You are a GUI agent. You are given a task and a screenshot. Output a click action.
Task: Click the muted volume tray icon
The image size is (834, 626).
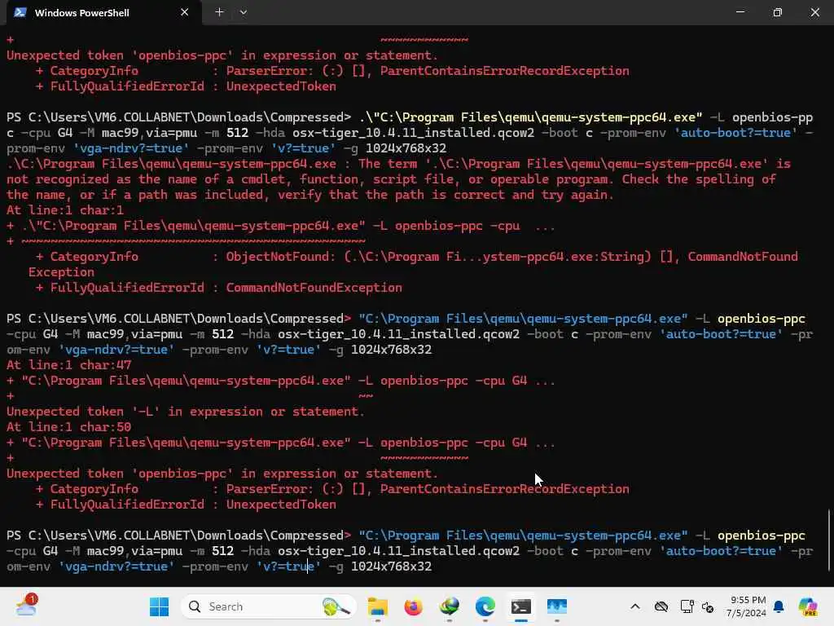[x=708, y=606]
